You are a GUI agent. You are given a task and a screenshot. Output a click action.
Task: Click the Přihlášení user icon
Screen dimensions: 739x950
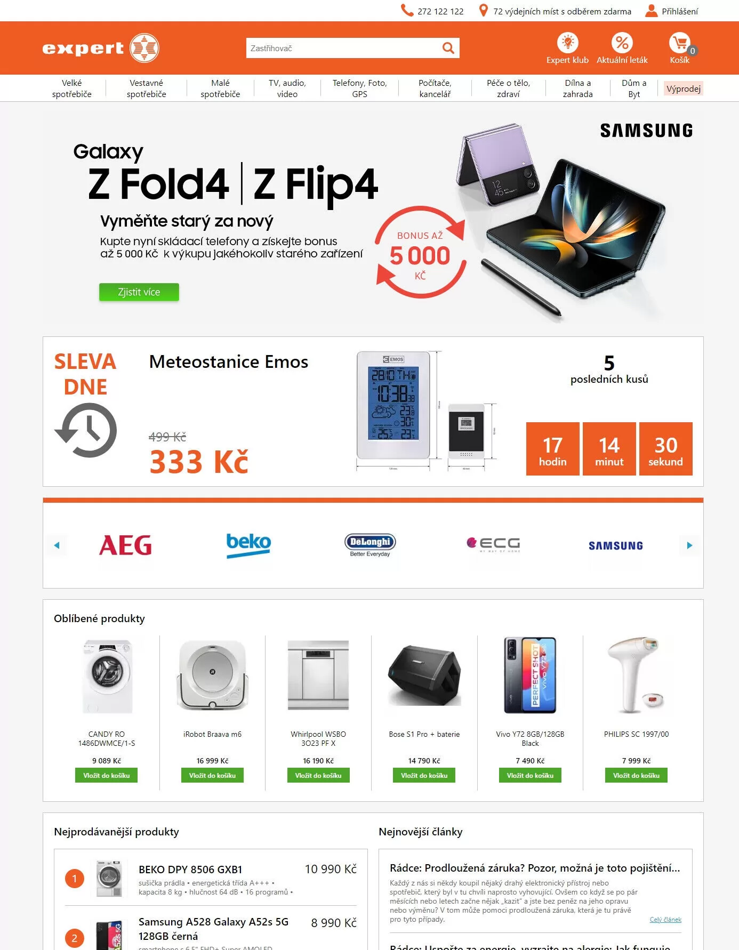651,11
